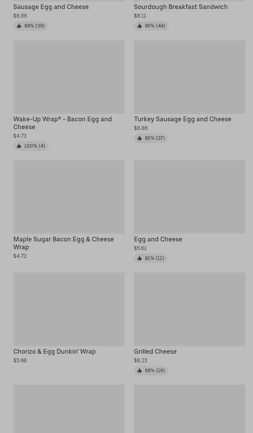Click thumbs-up icon under Sourdough Breakfast Sandwich
This screenshot has height=433, width=253.
139,26
